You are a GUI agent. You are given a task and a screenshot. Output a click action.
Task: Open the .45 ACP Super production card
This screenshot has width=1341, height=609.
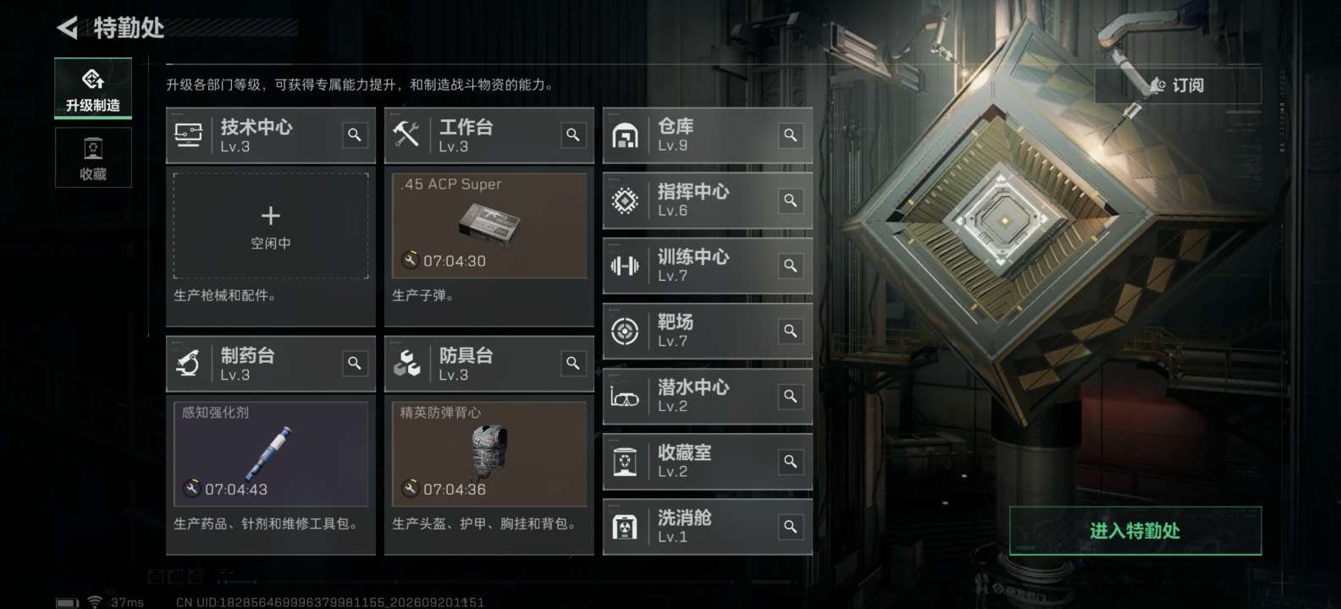(x=489, y=226)
